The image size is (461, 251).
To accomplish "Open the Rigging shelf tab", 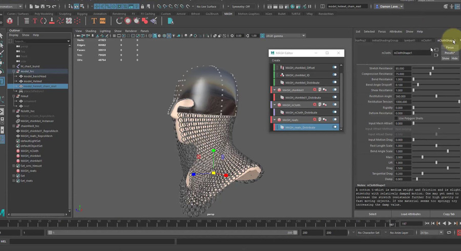I will click(82, 14).
